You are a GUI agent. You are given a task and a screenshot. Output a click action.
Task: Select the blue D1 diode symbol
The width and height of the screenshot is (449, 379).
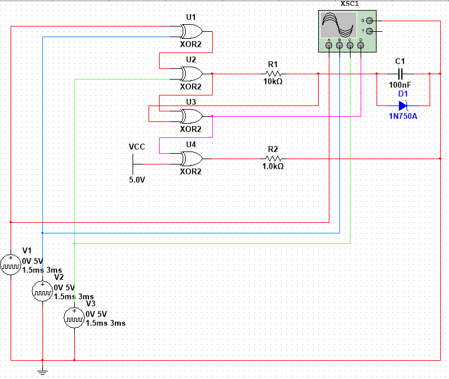pyautogui.click(x=403, y=106)
